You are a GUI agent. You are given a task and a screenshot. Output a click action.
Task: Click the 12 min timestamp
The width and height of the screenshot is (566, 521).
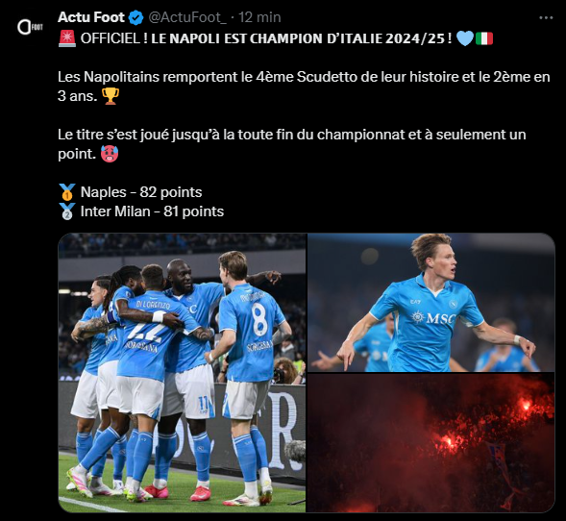(x=259, y=17)
